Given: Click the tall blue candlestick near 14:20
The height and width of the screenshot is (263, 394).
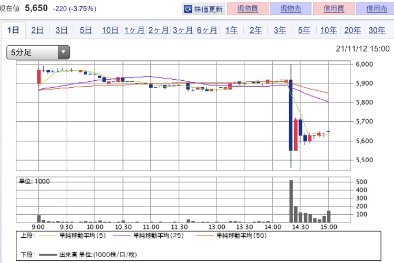Looking at the screenshot, I should point(291,115).
